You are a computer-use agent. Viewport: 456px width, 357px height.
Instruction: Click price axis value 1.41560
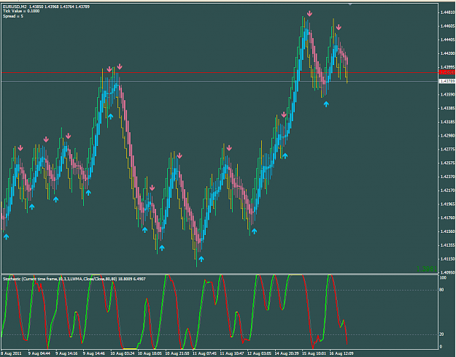447,231
